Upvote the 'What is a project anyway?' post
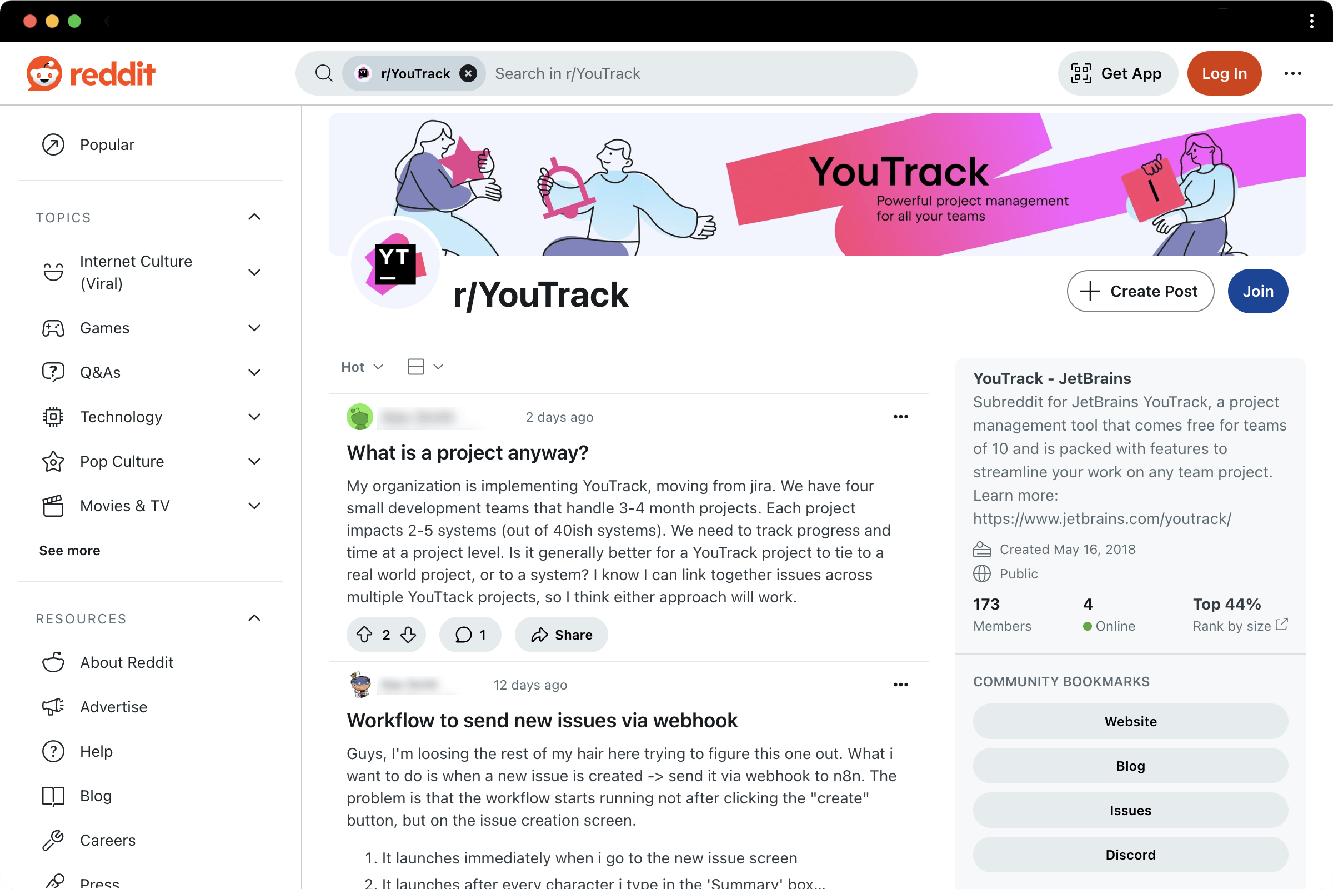 click(x=364, y=635)
